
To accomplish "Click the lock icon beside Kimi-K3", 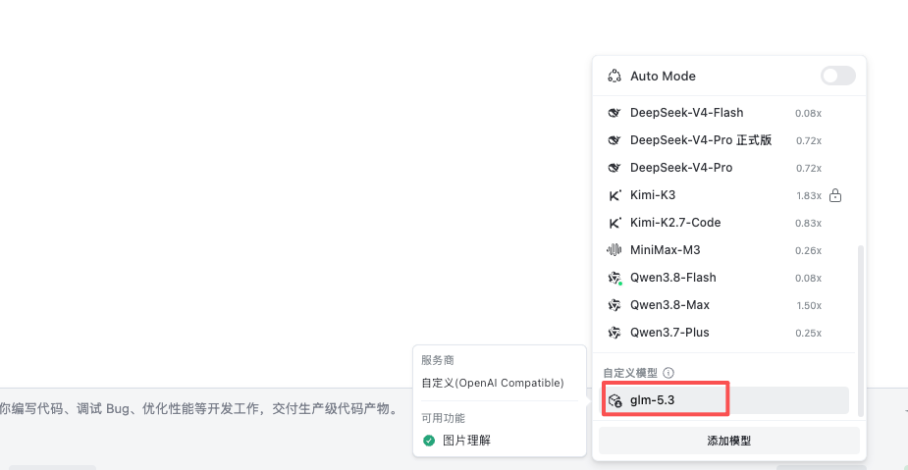I will [x=834, y=195].
